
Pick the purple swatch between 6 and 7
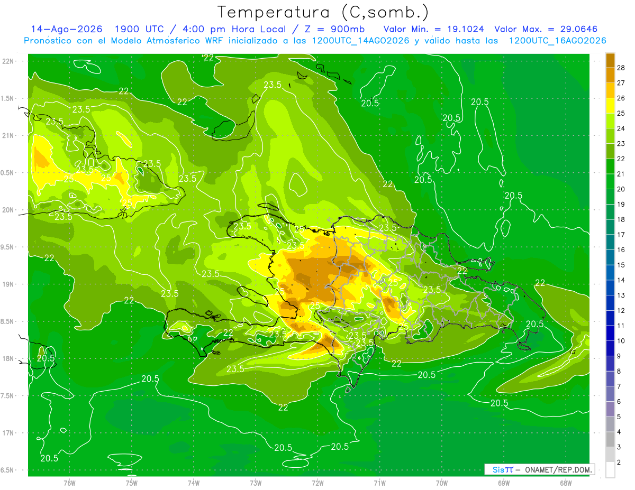coord(610,394)
